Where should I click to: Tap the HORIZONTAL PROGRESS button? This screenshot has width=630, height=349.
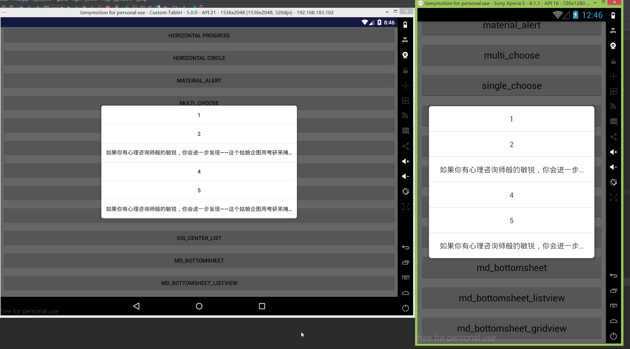pyautogui.click(x=199, y=36)
